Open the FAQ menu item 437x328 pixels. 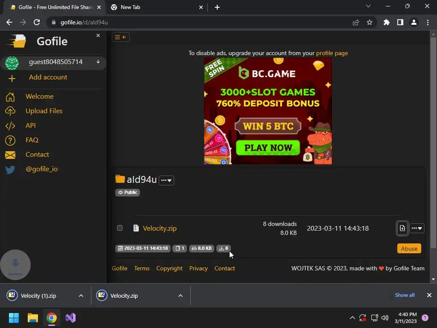pos(32,140)
